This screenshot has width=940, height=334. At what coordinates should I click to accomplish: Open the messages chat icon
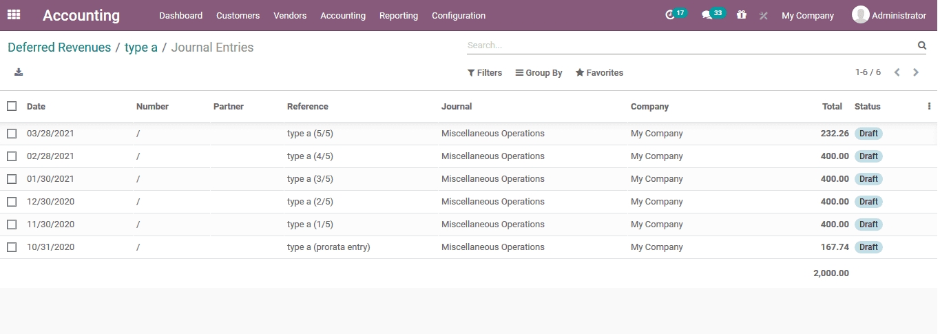[x=707, y=15]
